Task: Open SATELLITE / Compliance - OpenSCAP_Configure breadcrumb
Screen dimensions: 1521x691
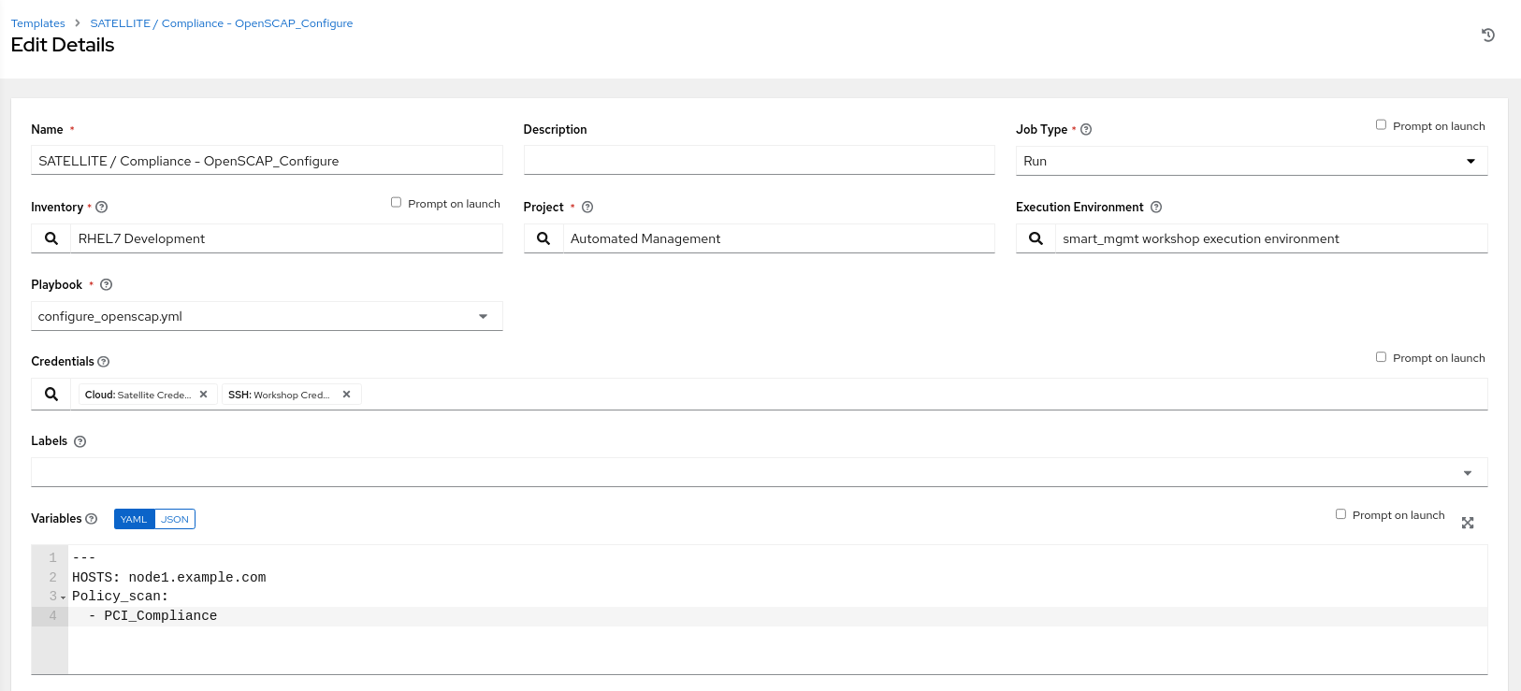Action: 222,23
